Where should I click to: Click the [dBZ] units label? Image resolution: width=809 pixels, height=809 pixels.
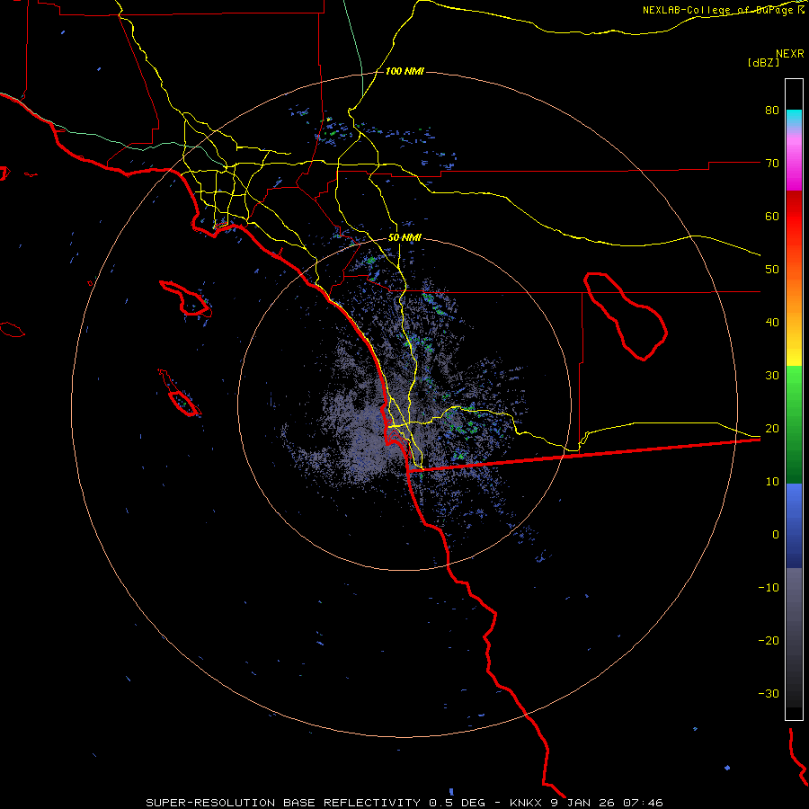pos(763,62)
